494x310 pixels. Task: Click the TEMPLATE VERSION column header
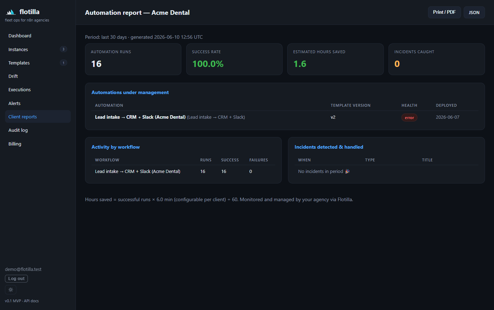[350, 105]
